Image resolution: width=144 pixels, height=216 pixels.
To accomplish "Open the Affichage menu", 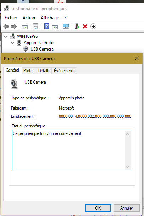I will tap(50, 18).
